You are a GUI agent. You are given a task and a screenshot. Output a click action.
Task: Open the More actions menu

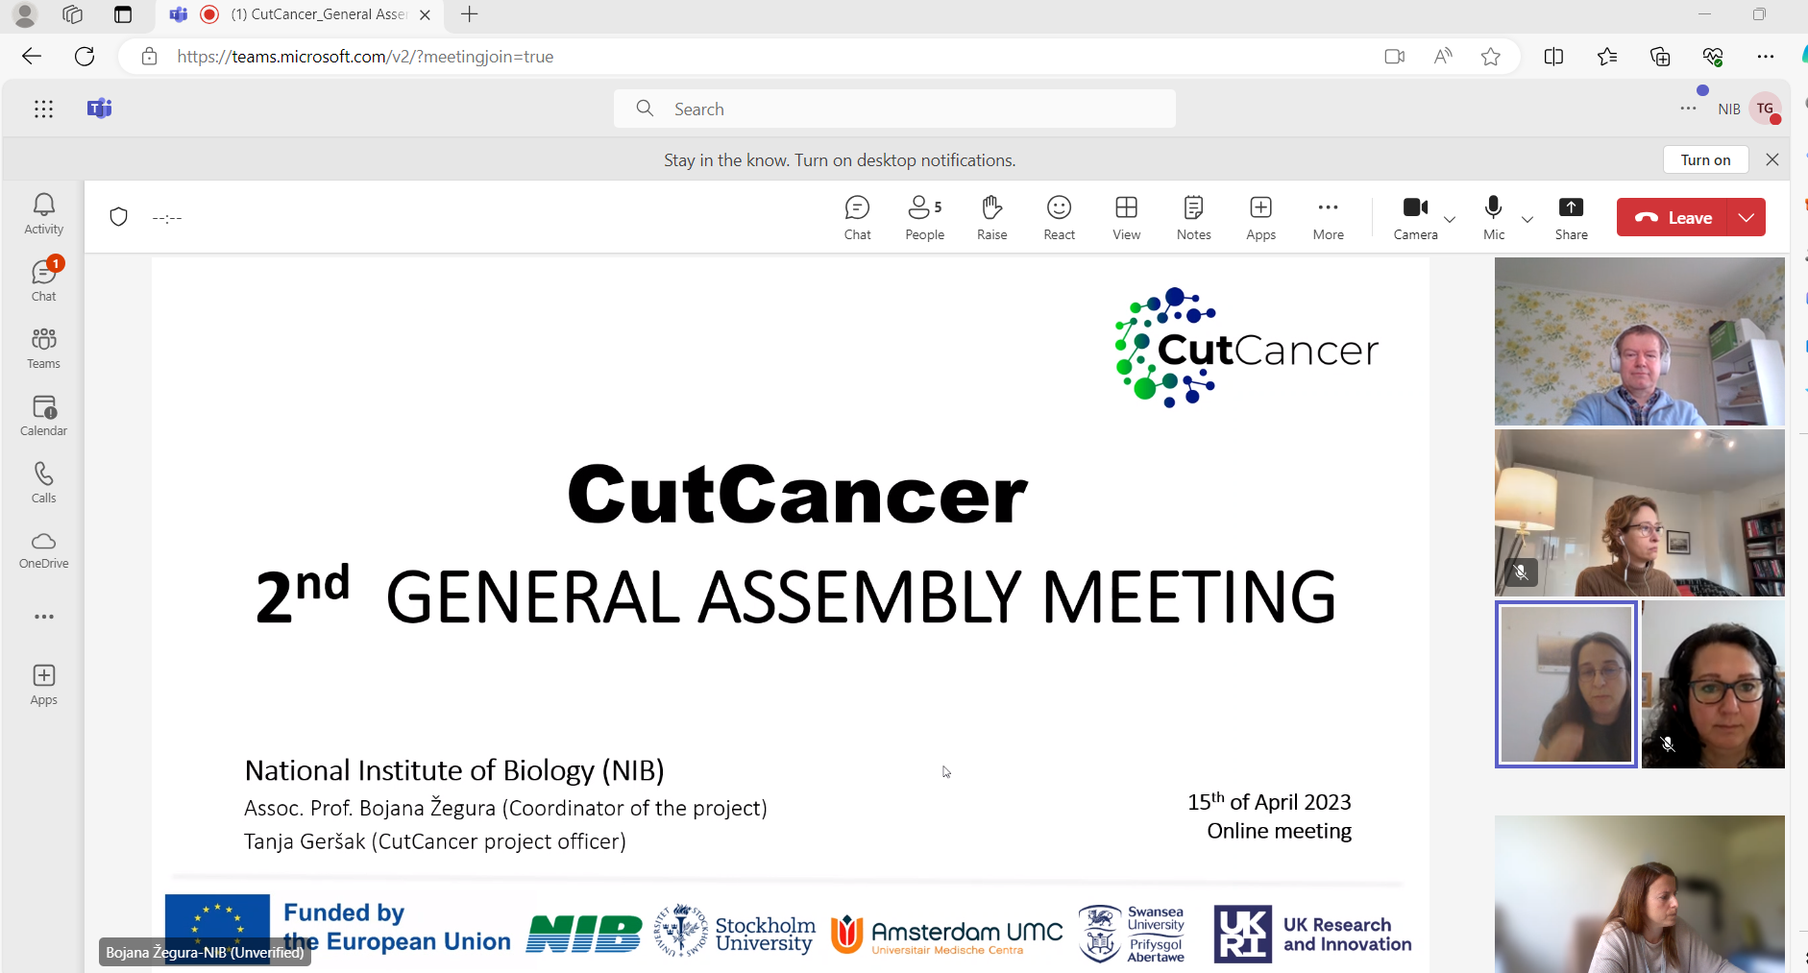[x=1328, y=218]
